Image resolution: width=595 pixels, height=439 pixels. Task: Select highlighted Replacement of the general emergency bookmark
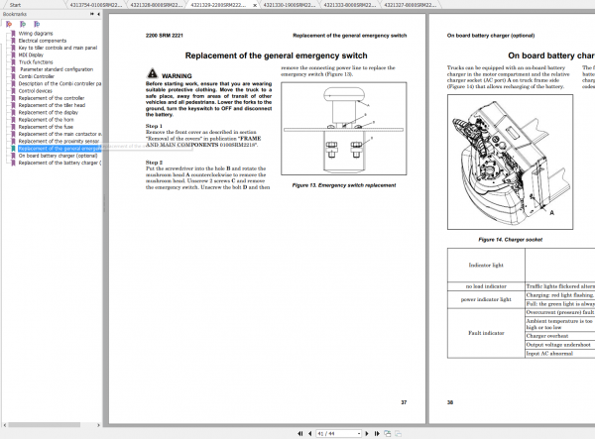(59, 149)
